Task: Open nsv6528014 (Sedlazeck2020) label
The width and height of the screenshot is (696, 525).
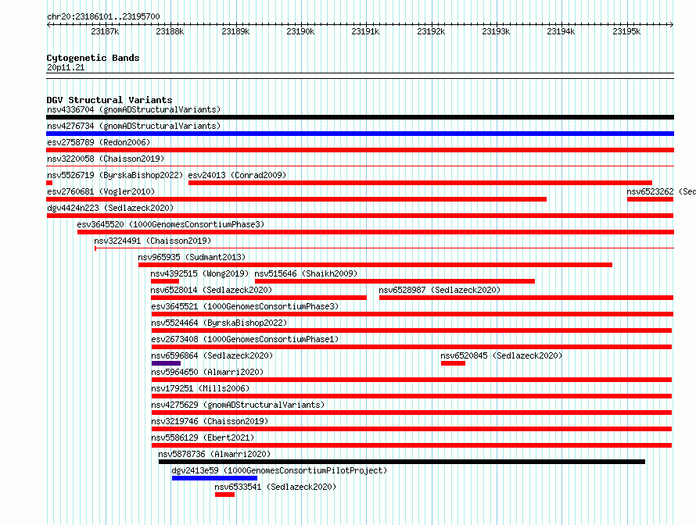Action: [x=211, y=290]
